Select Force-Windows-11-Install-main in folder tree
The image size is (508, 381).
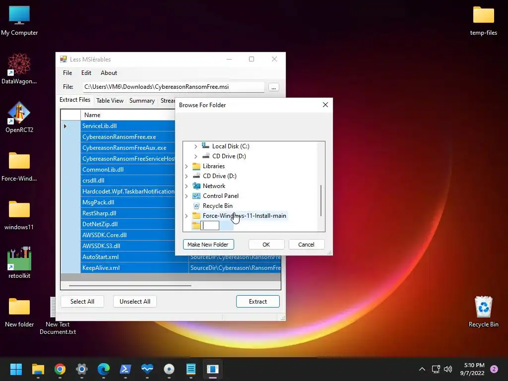[x=244, y=216]
